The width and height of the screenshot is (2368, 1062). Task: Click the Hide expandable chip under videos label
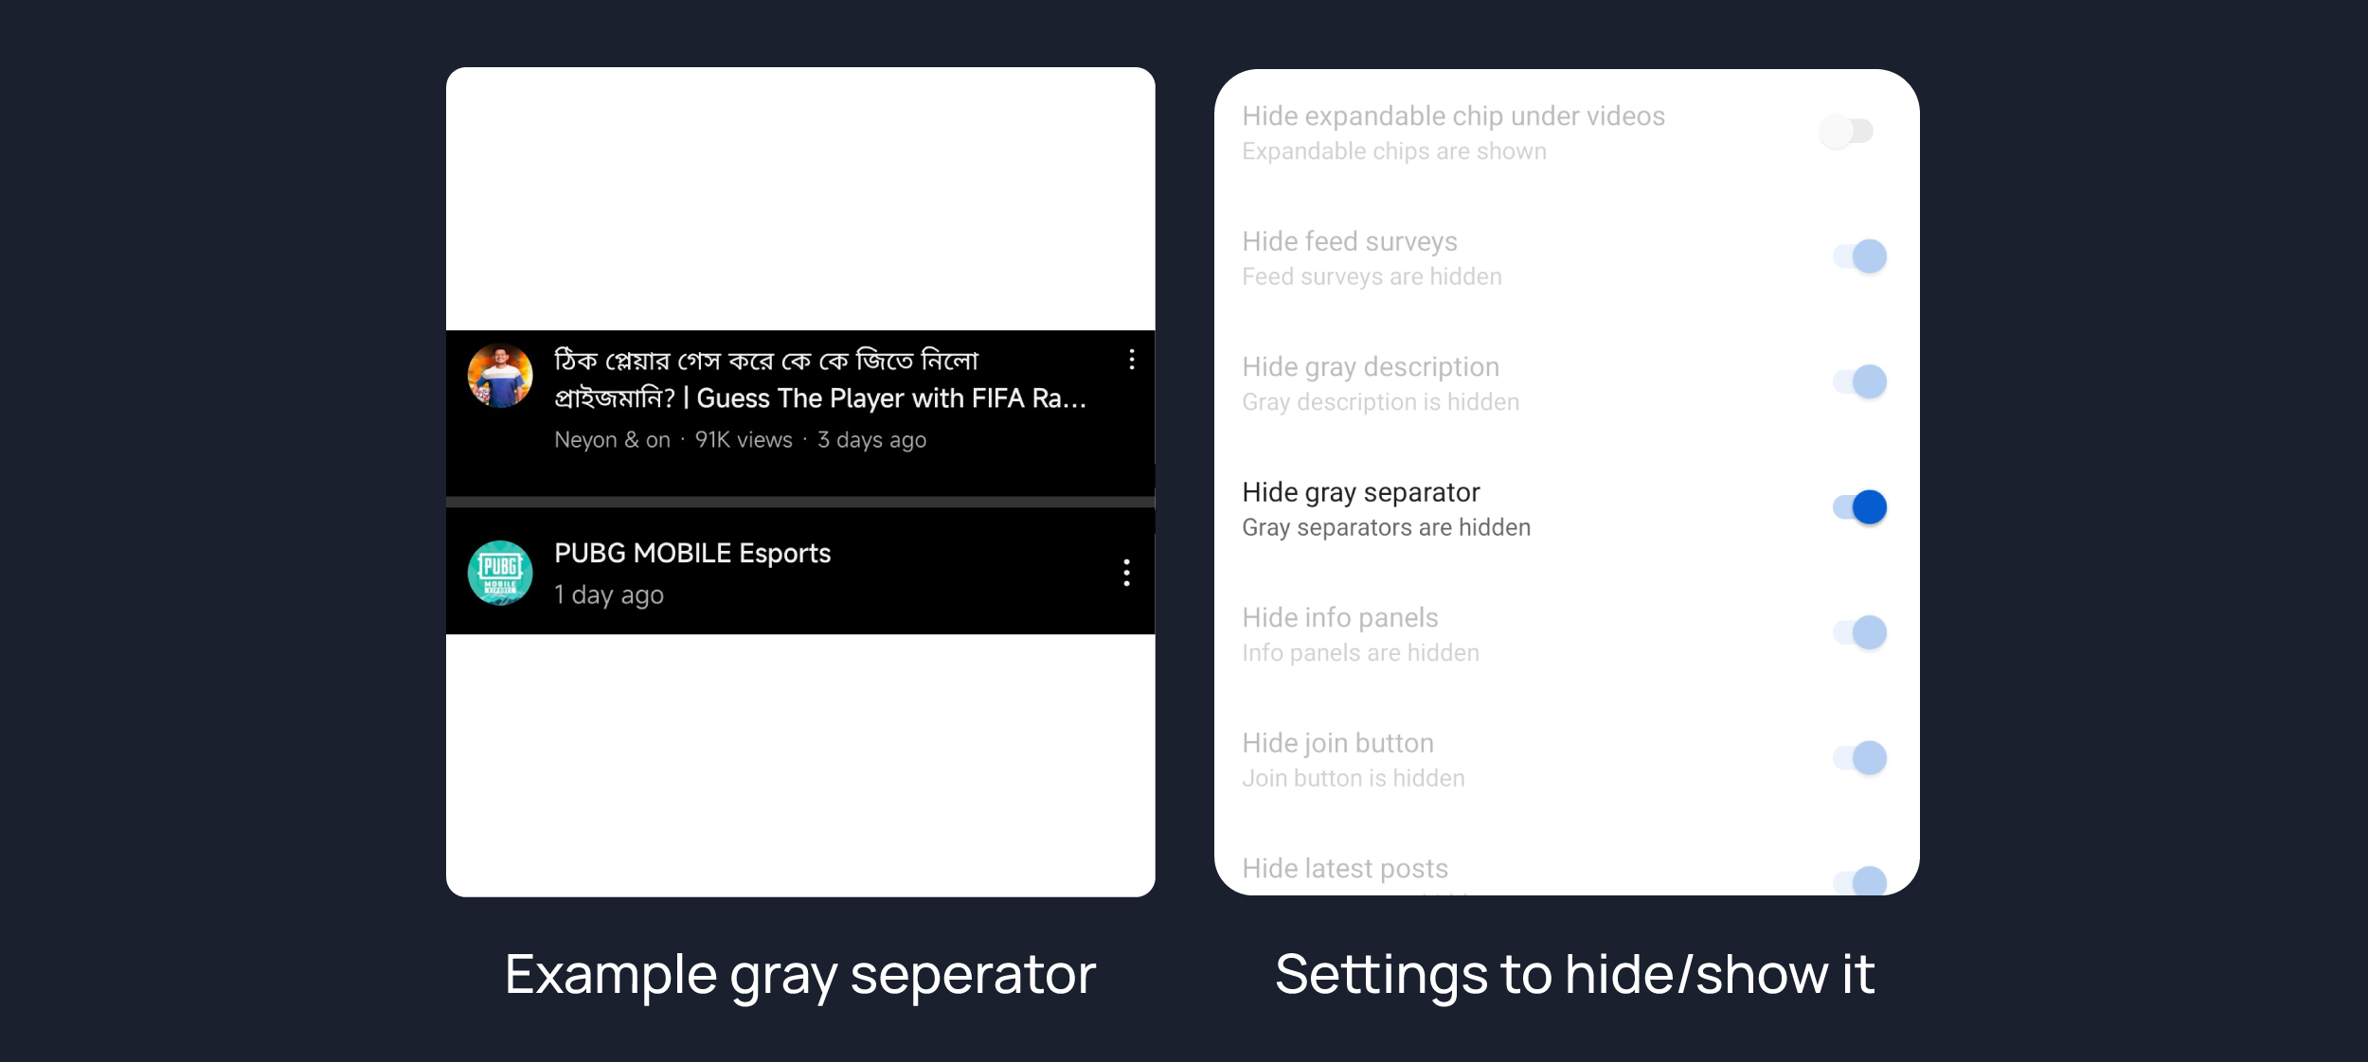point(1453,116)
